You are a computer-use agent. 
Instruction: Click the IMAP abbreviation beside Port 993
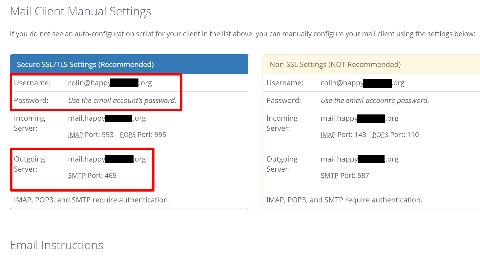tap(75, 135)
